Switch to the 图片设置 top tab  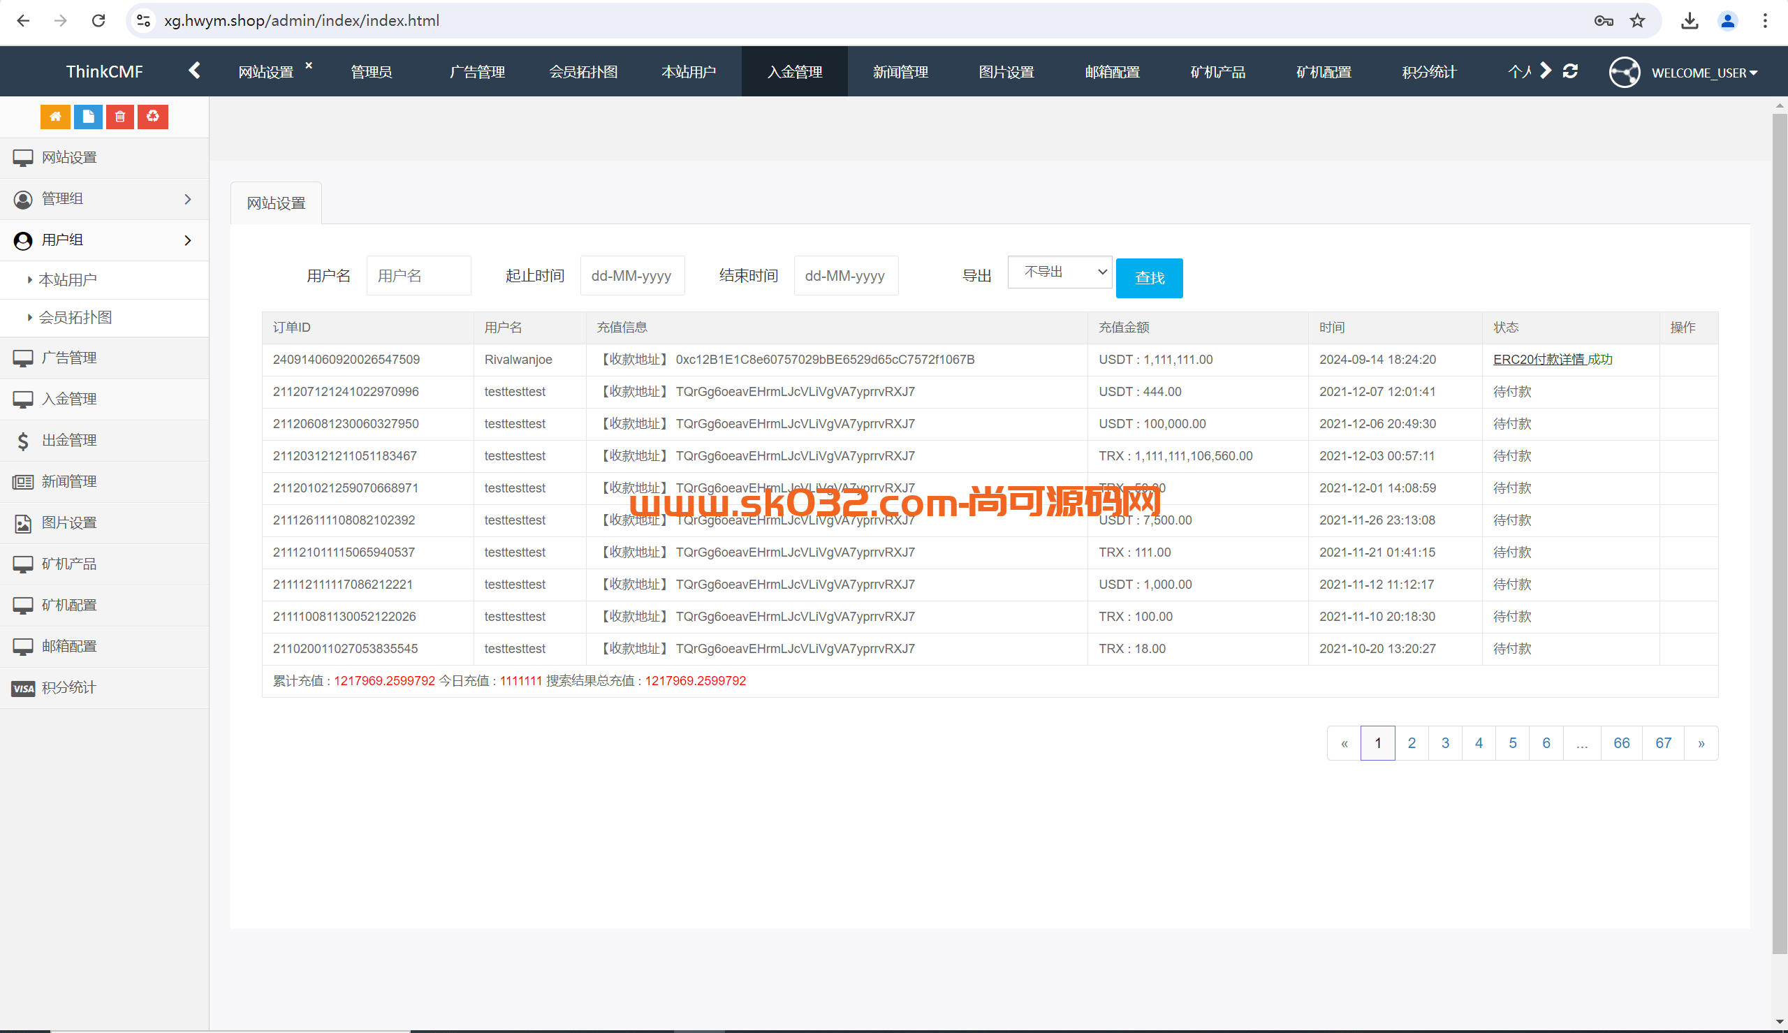click(1006, 72)
